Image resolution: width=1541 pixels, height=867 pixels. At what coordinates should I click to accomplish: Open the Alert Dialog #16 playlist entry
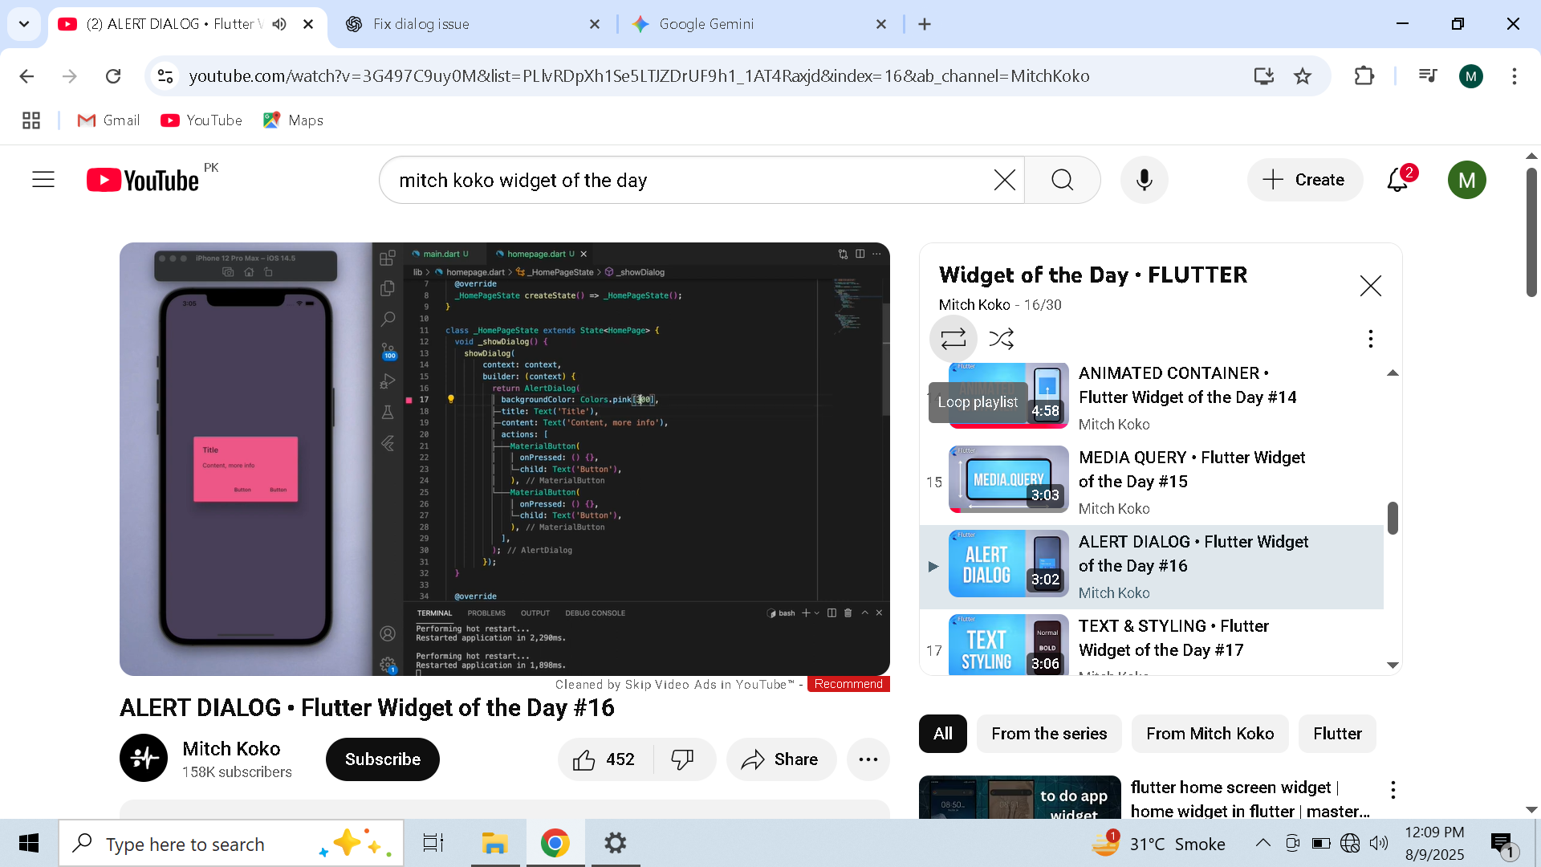1152,567
